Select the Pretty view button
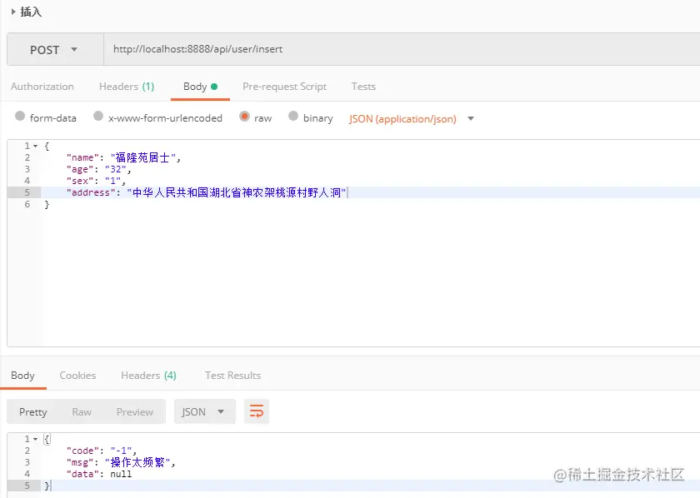700x498 pixels. click(x=33, y=412)
